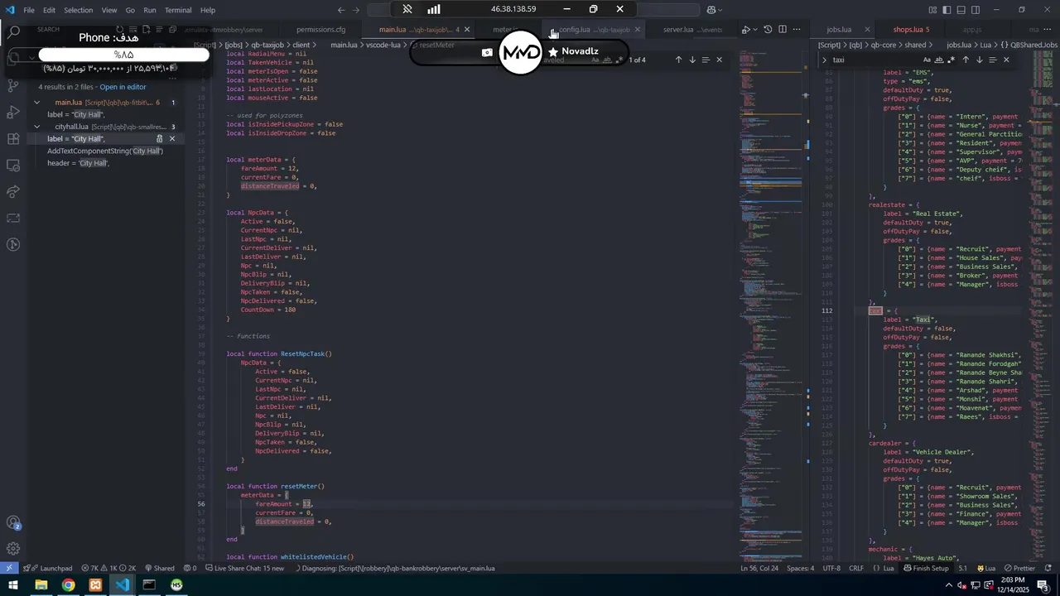This screenshot has width=1060, height=596.
Task: Open Copilot dropdown chevron in title bar
Action: point(722,10)
